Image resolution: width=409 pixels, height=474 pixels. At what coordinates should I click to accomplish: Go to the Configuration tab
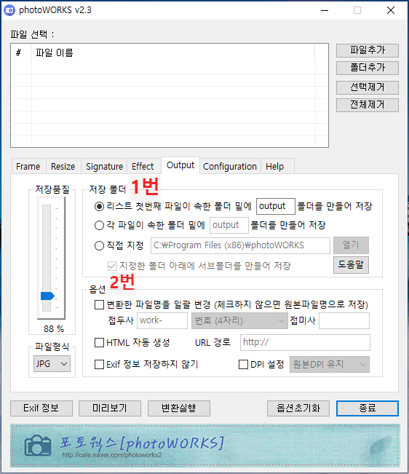click(x=230, y=166)
